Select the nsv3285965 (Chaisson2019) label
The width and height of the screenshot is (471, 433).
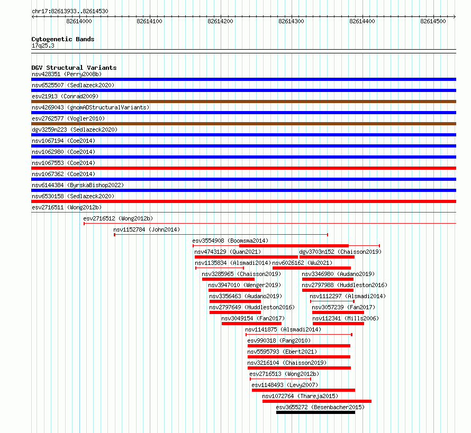tap(241, 274)
